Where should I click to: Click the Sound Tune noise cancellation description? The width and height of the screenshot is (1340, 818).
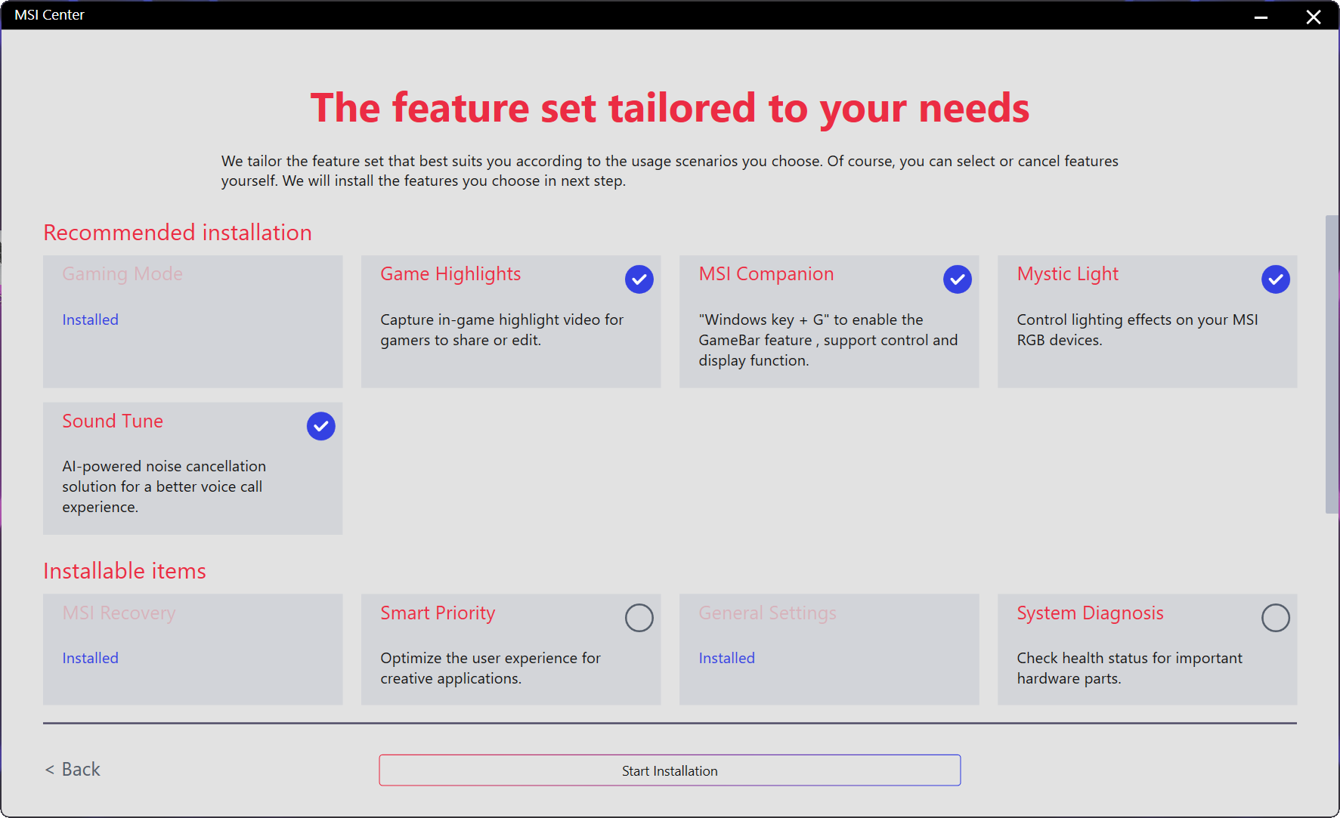164,487
